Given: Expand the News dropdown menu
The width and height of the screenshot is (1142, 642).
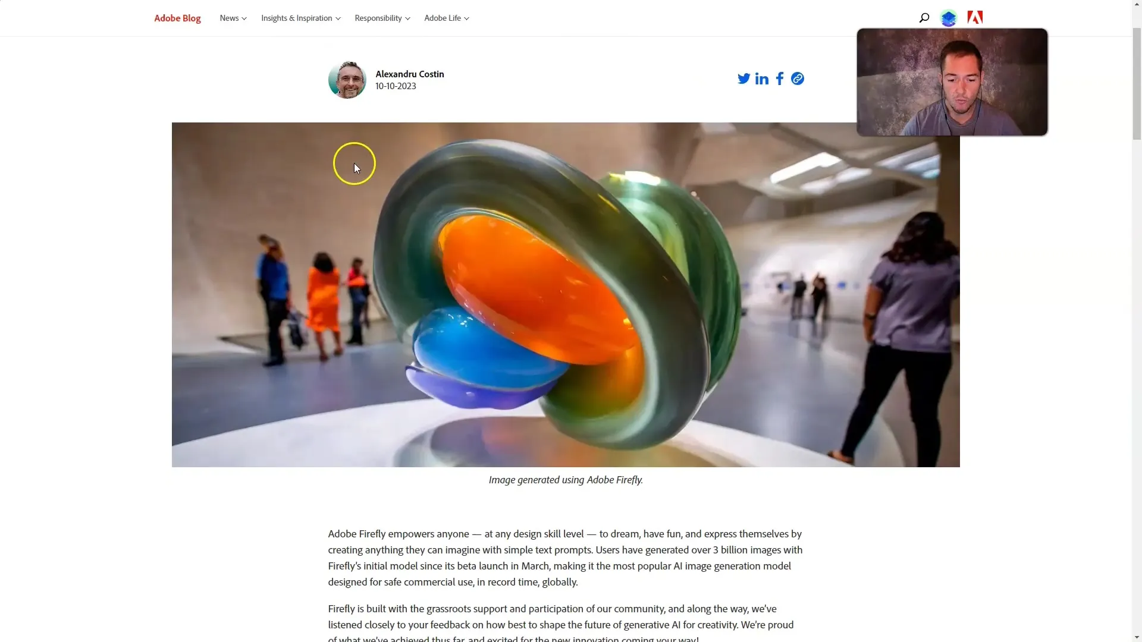Looking at the screenshot, I should pyautogui.click(x=233, y=17).
